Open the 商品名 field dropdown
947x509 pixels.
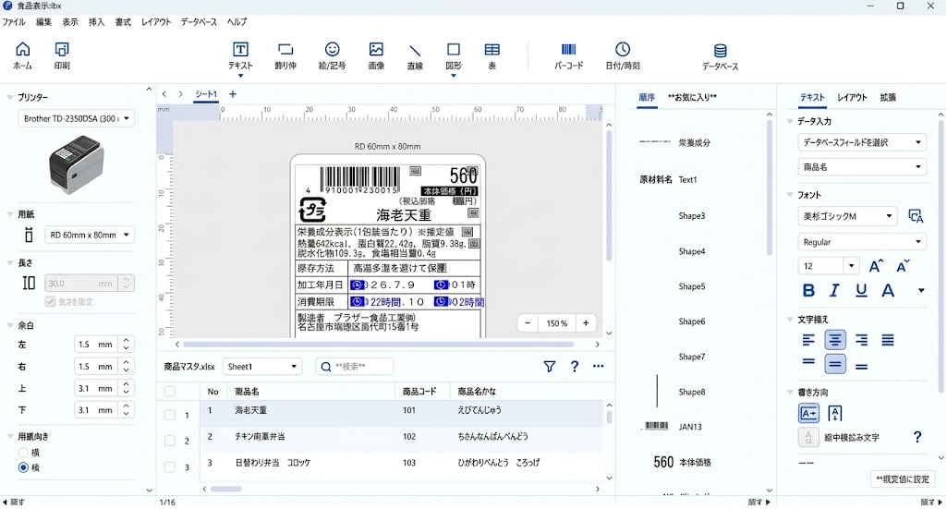click(862, 167)
